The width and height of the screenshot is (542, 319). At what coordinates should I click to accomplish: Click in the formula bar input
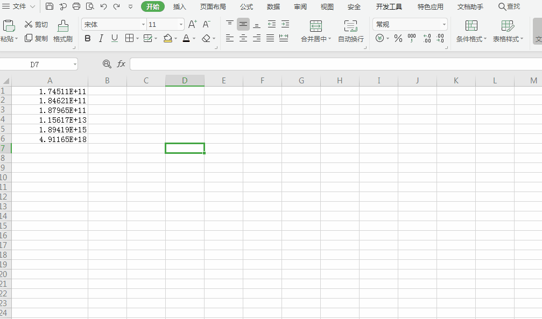pyautogui.click(x=335, y=64)
